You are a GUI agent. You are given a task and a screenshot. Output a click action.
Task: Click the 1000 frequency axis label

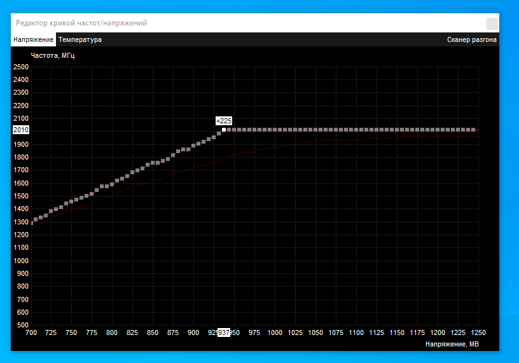(21, 261)
